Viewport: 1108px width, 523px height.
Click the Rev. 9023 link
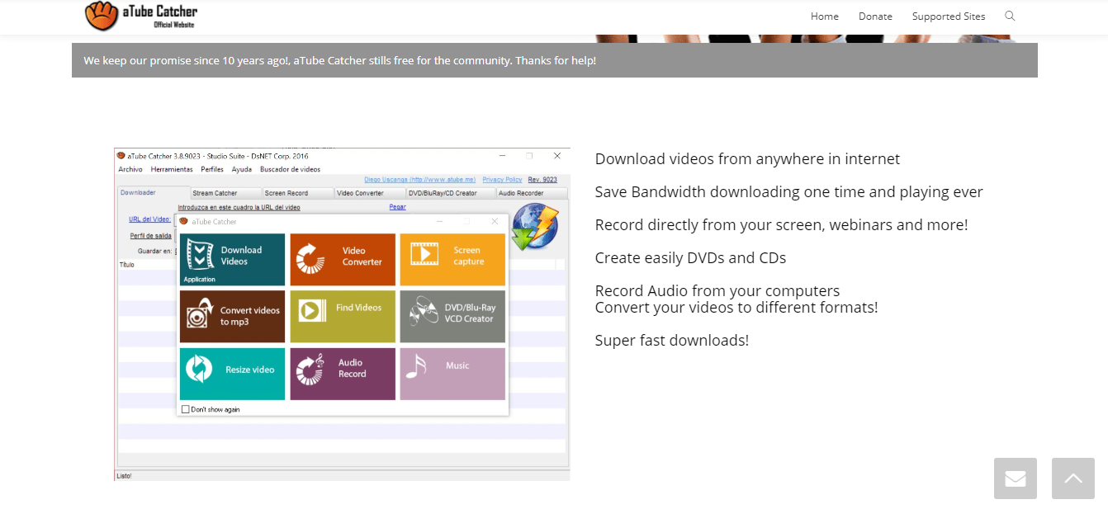click(542, 180)
